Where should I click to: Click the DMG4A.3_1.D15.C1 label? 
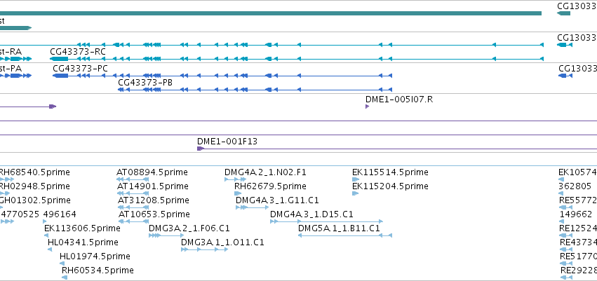[x=311, y=214]
